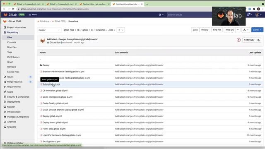Click the templates breadcrumb link
Image resolution: width=265 pixels, height=149 pixels.
pos(100,30)
